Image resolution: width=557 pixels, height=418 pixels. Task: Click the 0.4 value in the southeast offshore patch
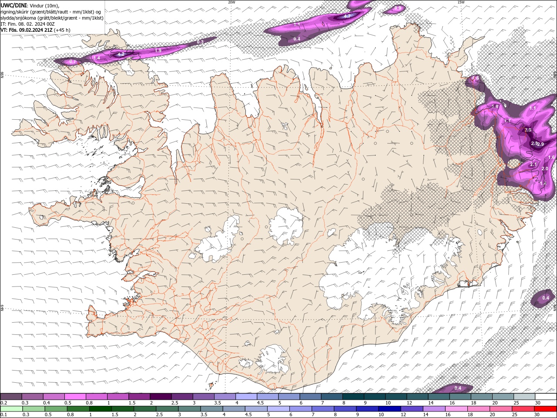(546, 298)
